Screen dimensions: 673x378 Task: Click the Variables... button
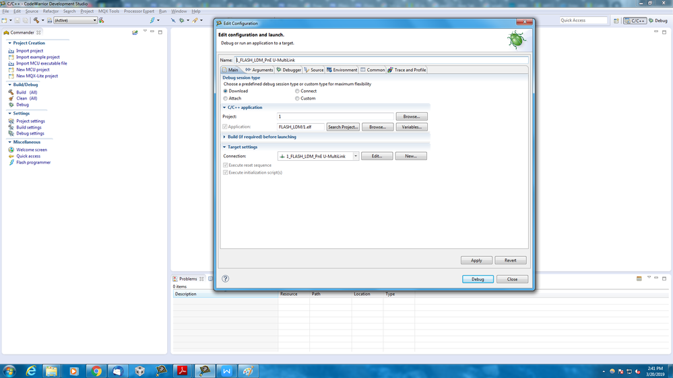pyautogui.click(x=412, y=127)
